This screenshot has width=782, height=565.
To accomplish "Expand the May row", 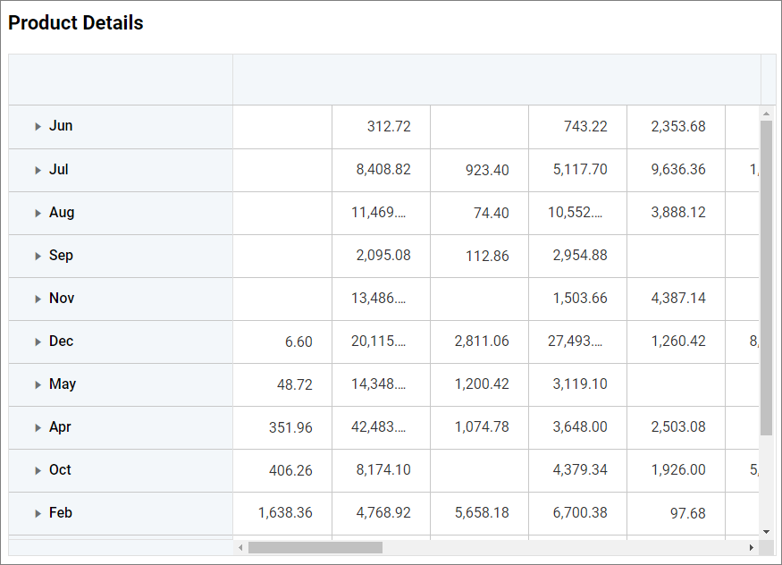I will [x=38, y=384].
